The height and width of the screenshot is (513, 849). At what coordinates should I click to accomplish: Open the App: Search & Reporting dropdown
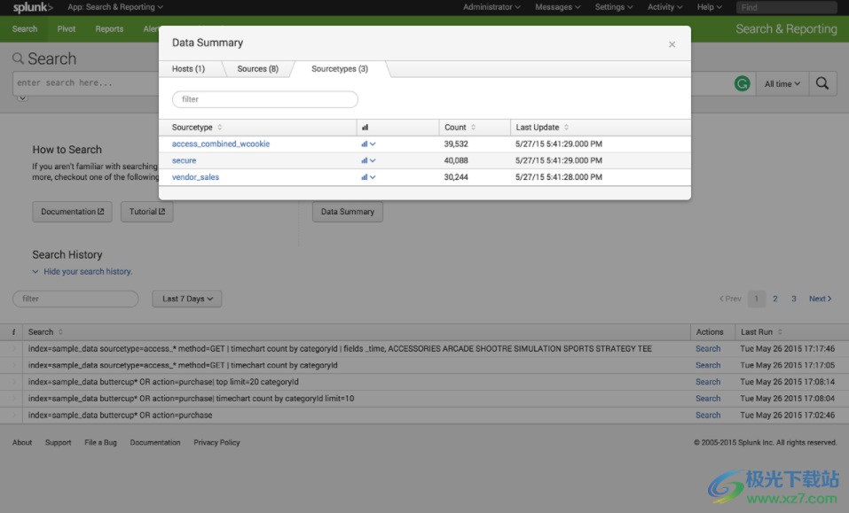(x=114, y=7)
